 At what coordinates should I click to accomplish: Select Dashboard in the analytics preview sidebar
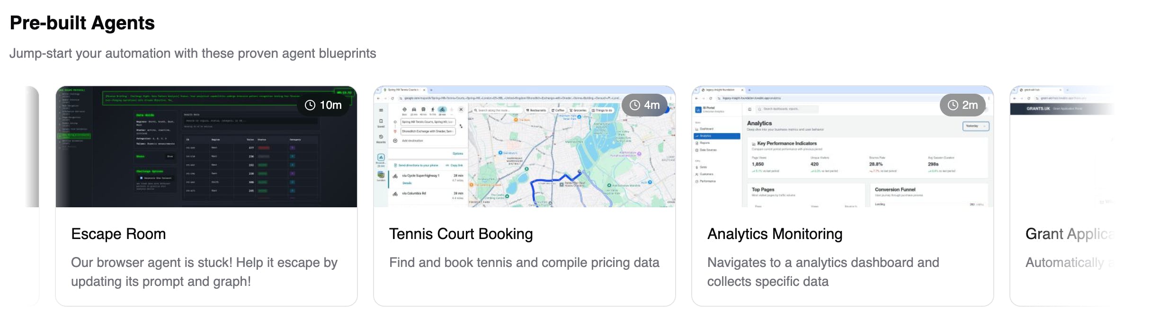pos(706,129)
